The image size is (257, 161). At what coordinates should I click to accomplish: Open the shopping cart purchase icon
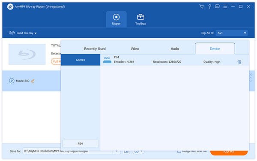pyautogui.click(x=201, y=6)
